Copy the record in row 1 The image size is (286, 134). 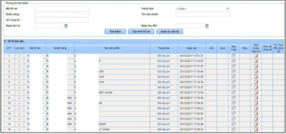point(234,56)
